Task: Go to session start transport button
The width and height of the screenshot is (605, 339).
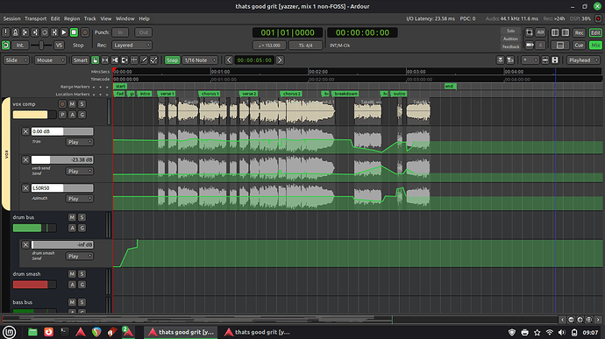Action: tap(25, 32)
